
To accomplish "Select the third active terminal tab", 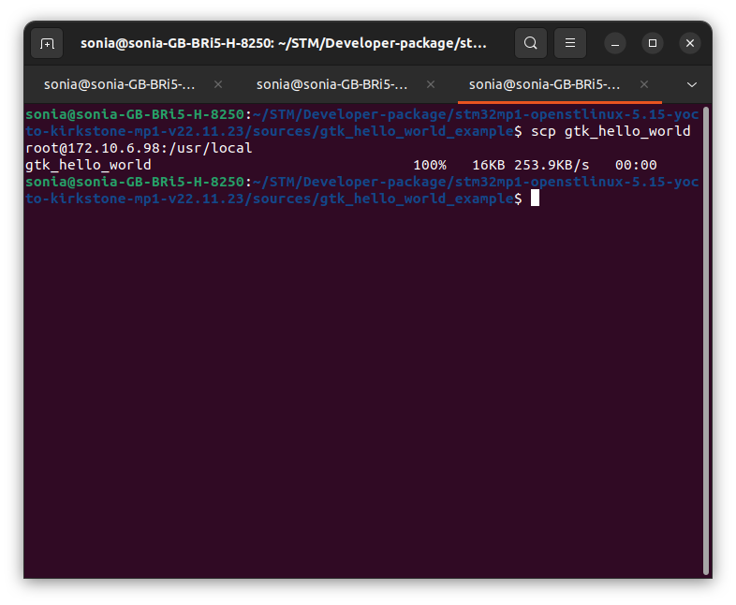I will point(544,84).
